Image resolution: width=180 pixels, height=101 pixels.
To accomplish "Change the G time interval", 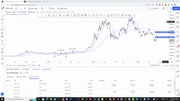I will pos(21,8).
